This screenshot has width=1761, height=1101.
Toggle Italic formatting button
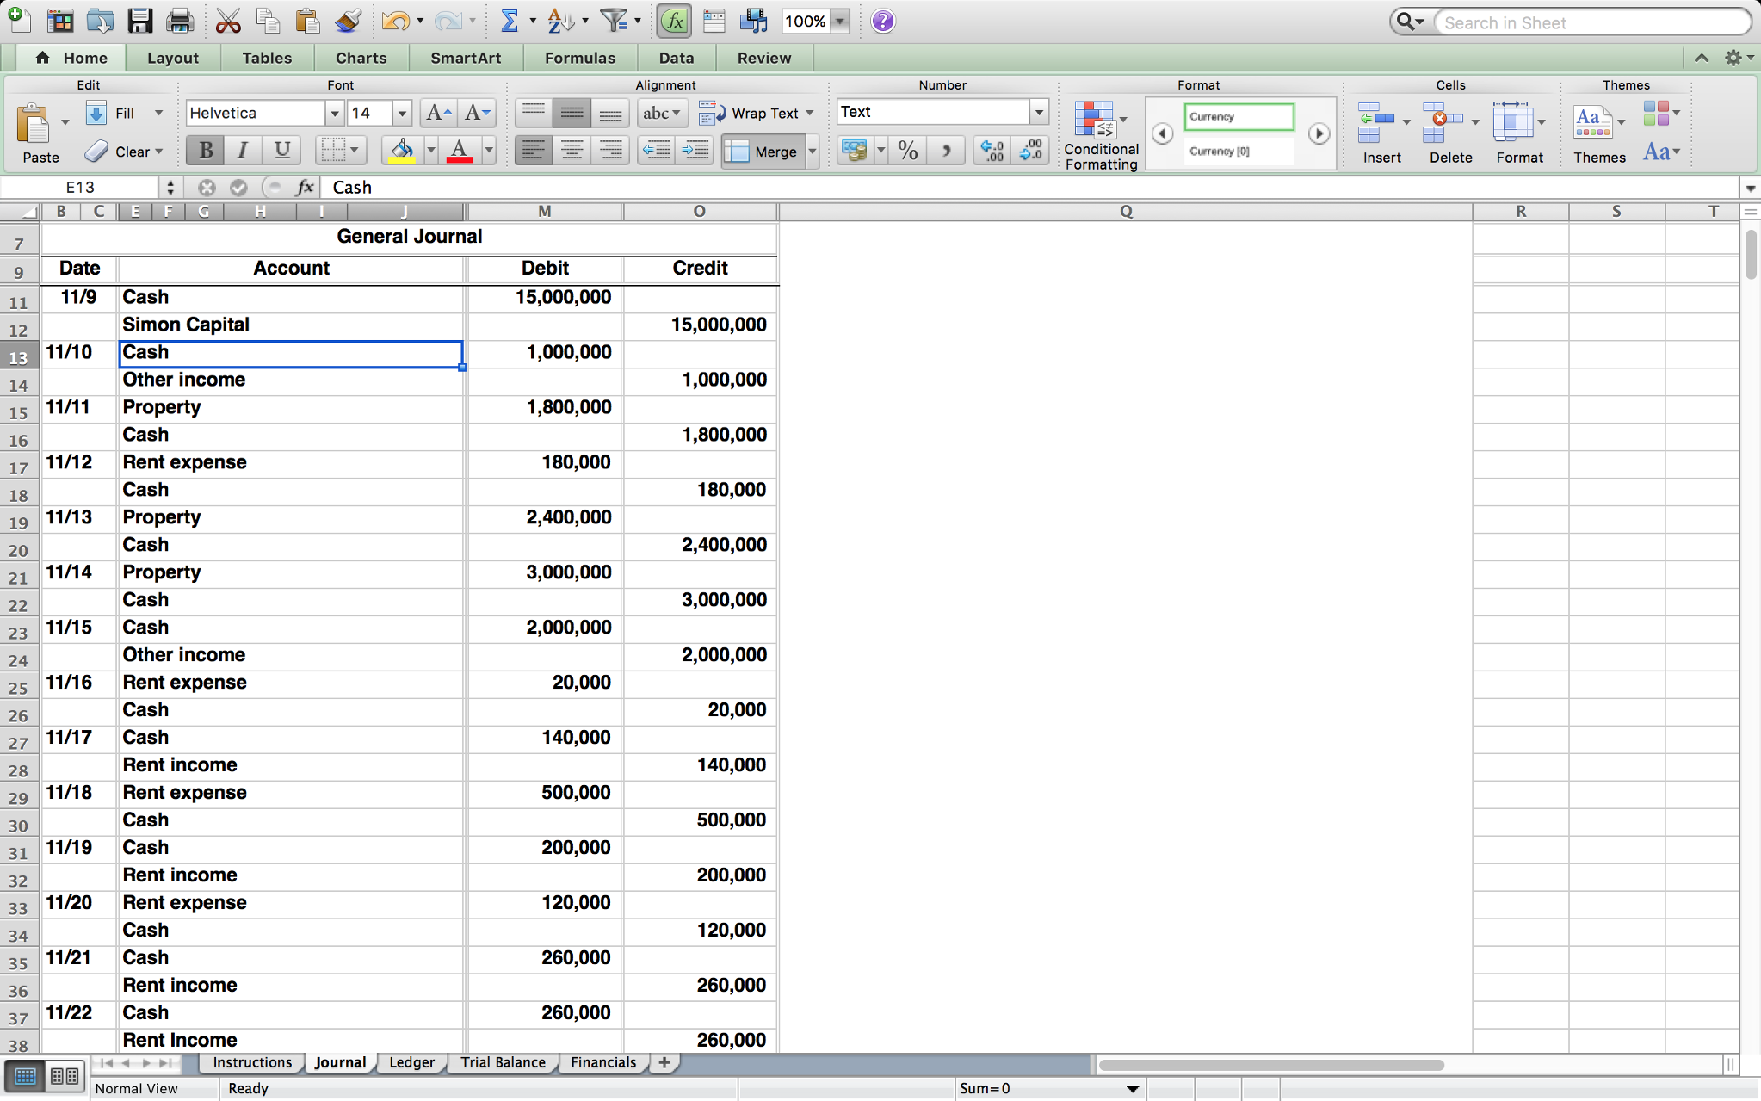pyautogui.click(x=243, y=151)
